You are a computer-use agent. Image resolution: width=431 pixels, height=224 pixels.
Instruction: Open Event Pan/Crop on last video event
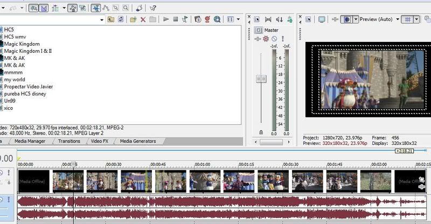(x=421, y=180)
